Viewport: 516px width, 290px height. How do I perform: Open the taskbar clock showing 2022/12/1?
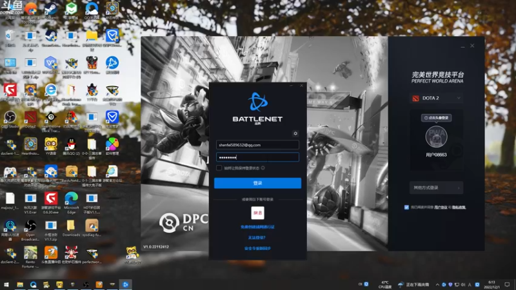point(491,284)
